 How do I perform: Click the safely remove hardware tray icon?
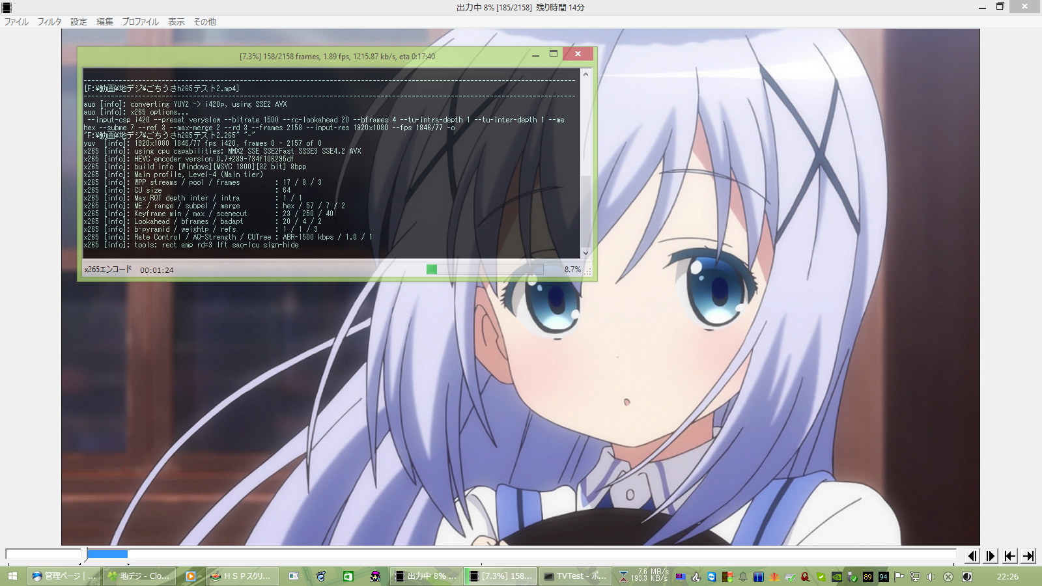point(852,576)
